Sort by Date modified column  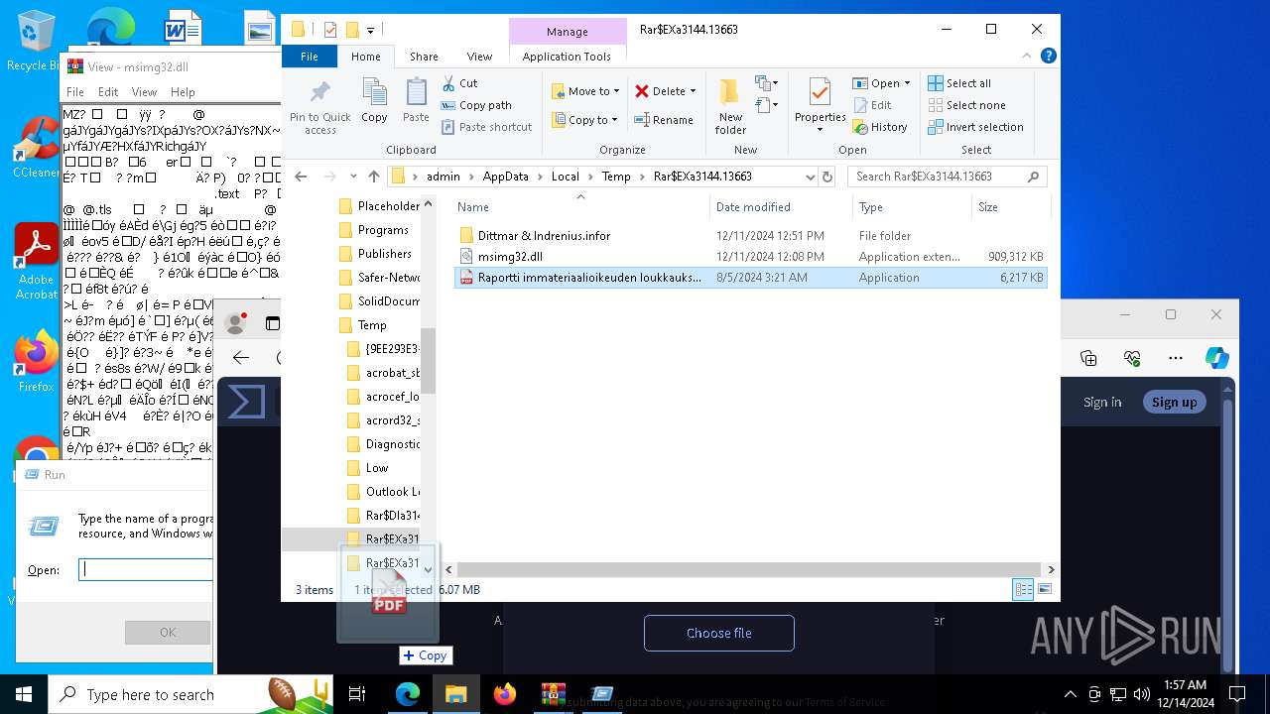[x=781, y=207]
